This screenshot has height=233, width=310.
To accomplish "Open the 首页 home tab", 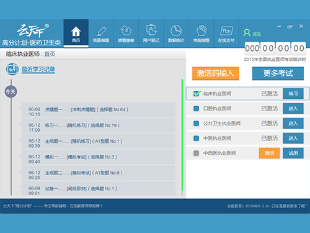I will pos(76,34).
